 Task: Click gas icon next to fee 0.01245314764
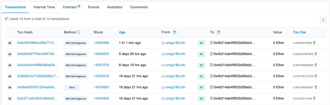(314, 98)
